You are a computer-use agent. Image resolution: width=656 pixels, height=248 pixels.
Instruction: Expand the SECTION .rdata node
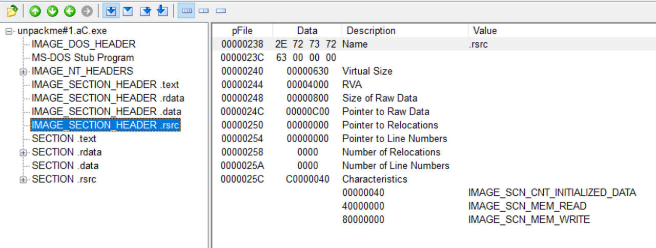[x=23, y=152]
